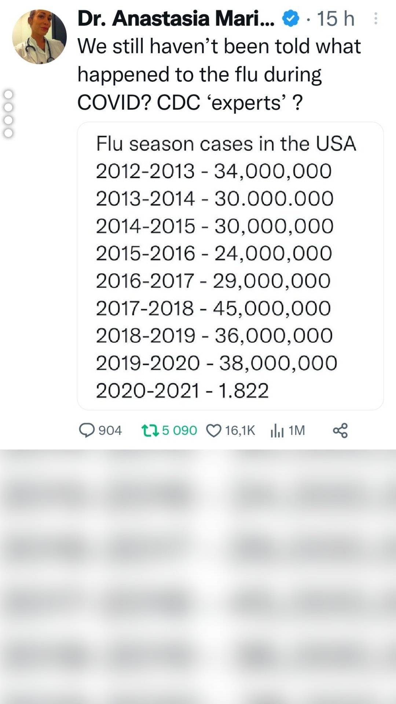Tap the green retweet arrows icon
The height and width of the screenshot is (704, 396).
tap(150, 430)
